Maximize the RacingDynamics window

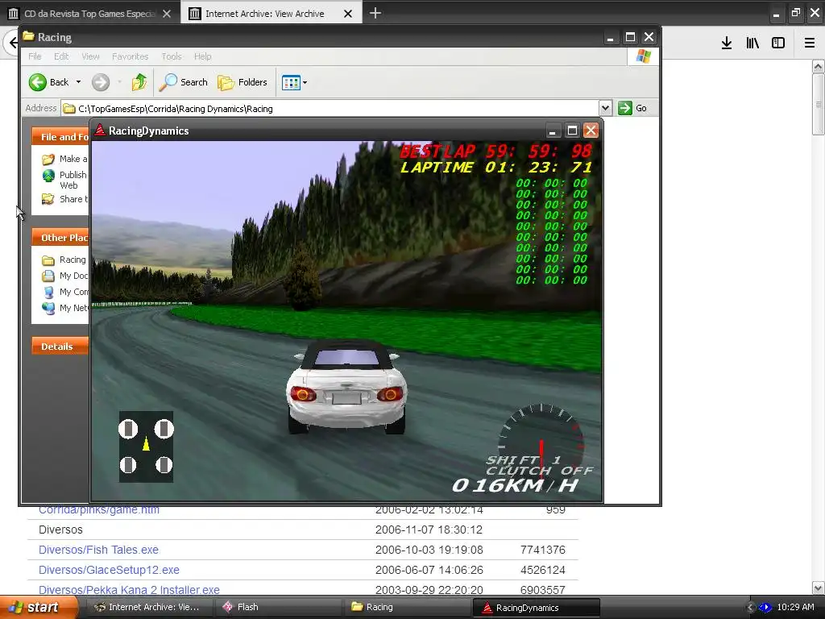(572, 131)
